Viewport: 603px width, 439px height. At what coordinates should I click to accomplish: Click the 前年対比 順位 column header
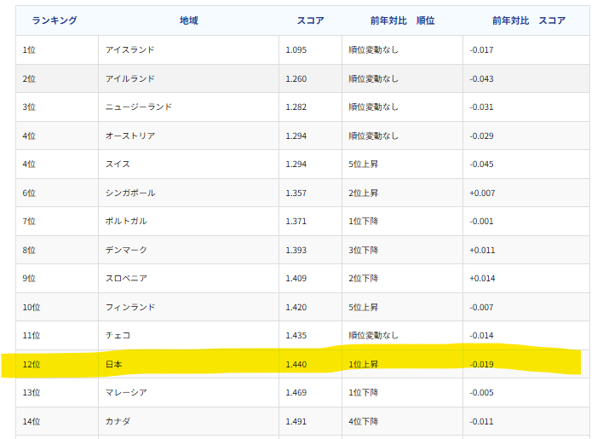401,20
